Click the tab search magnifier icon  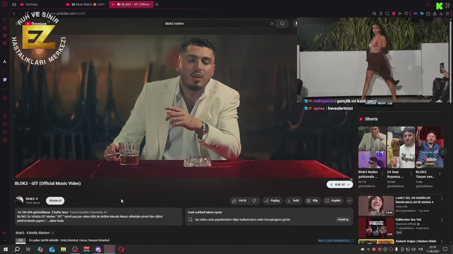tap(428, 4)
